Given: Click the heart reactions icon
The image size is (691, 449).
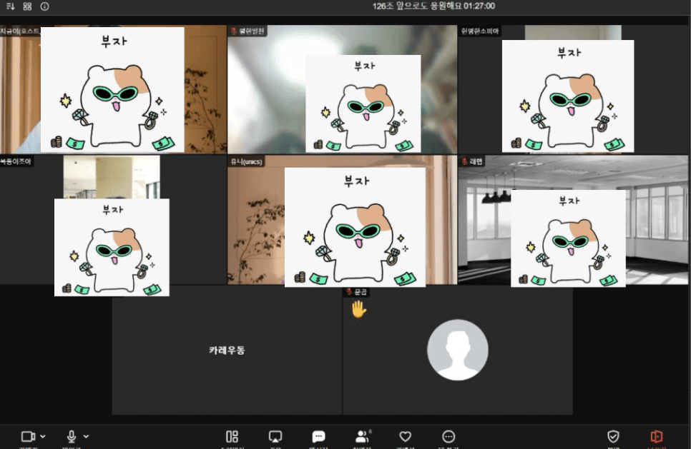Looking at the screenshot, I should [x=406, y=436].
